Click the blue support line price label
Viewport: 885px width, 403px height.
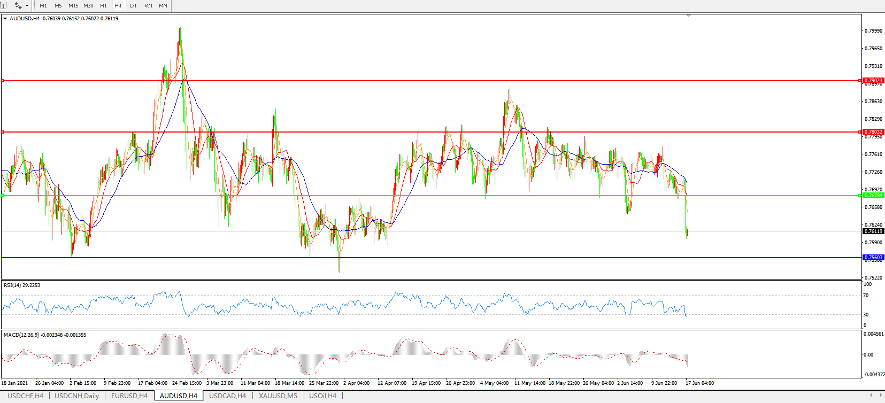coord(873,258)
